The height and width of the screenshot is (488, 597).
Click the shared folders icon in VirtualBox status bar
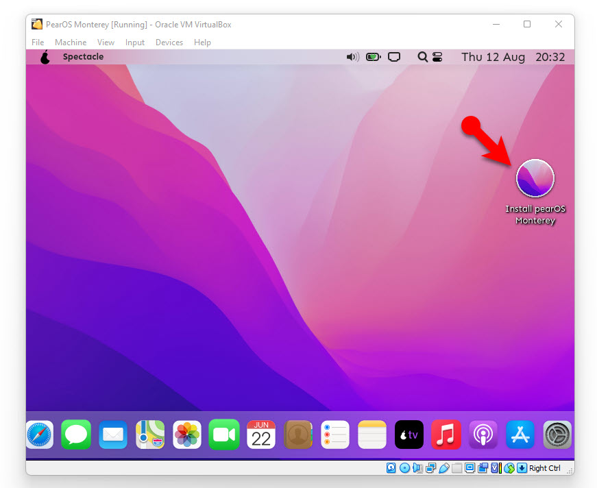click(457, 468)
